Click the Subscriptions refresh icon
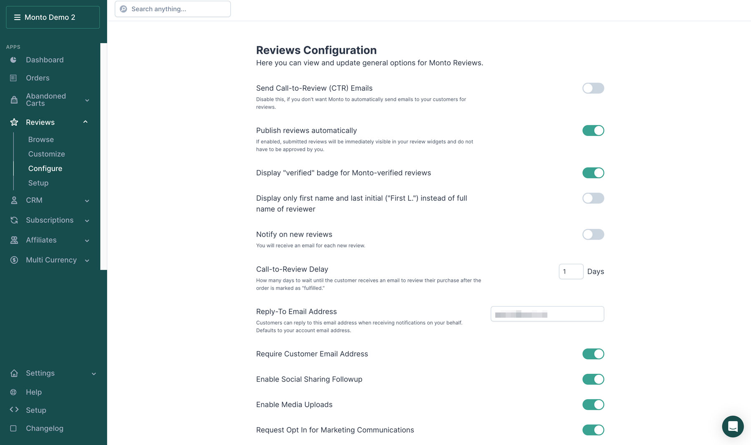 14,220
